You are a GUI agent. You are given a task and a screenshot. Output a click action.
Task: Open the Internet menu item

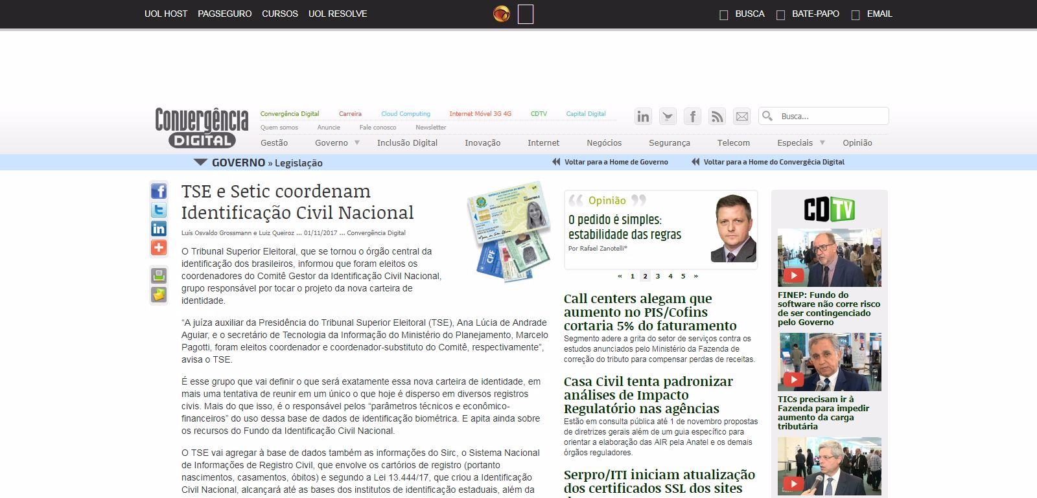(544, 143)
